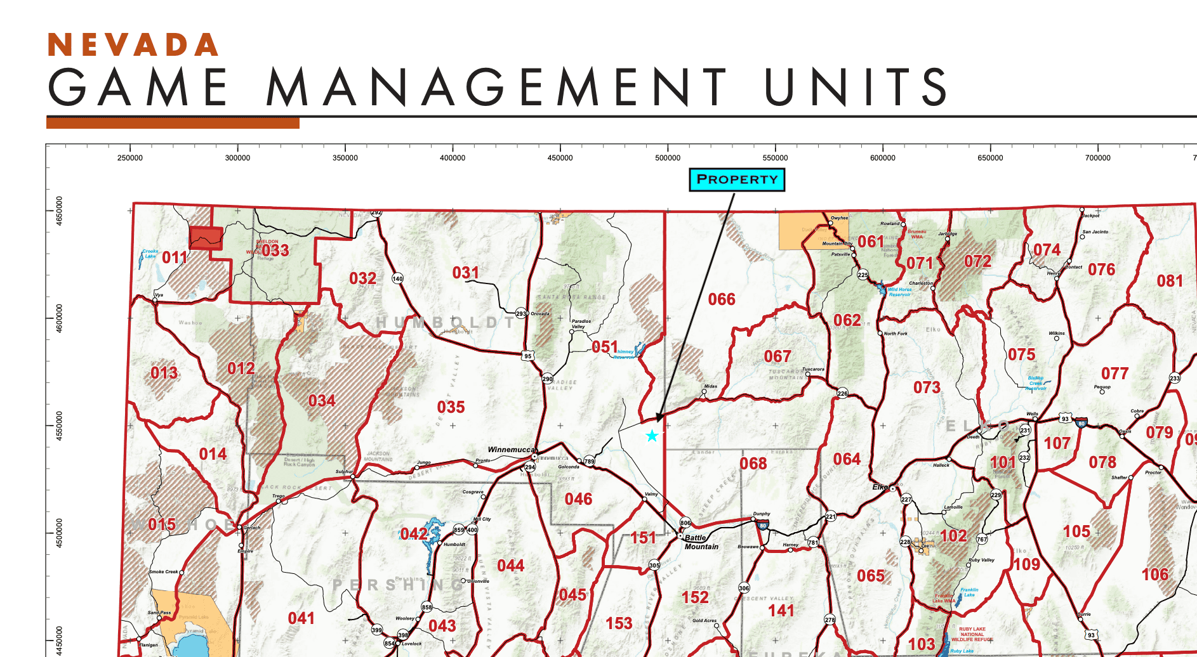Click unit label 042 by the reservoir
This screenshot has height=657, width=1197.
414,534
